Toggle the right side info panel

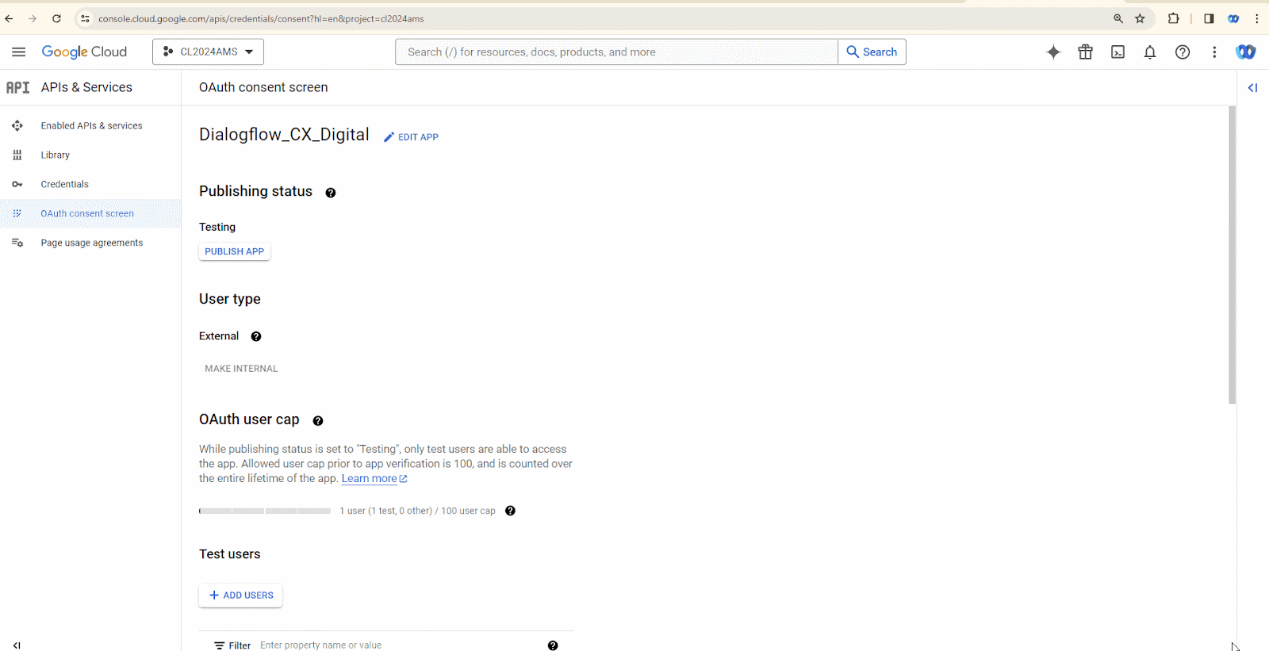[x=1253, y=88]
